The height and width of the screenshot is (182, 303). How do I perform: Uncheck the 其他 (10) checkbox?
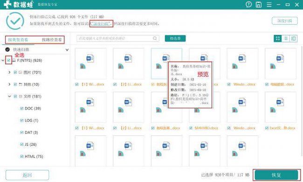point(15,84)
